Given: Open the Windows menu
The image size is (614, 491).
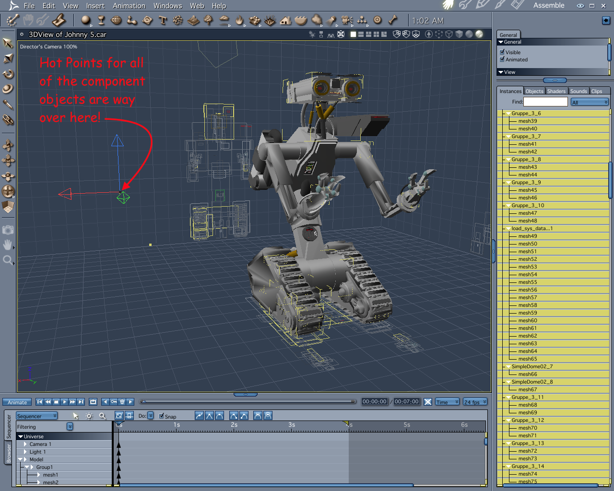Looking at the screenshot, I should [x=168, y=6].
